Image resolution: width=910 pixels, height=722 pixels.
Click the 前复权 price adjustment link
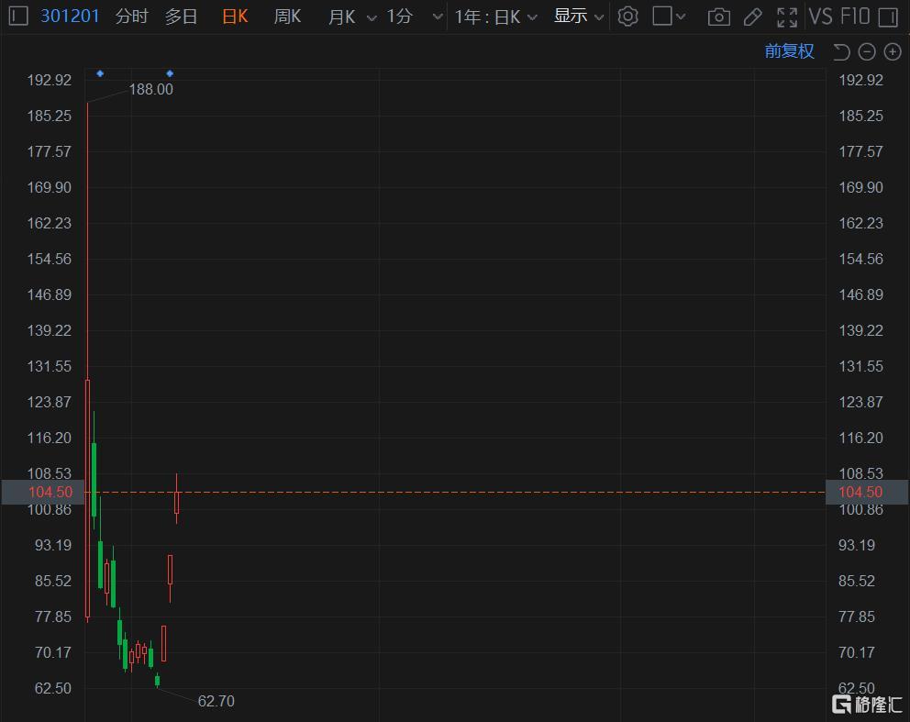(789, 51)
